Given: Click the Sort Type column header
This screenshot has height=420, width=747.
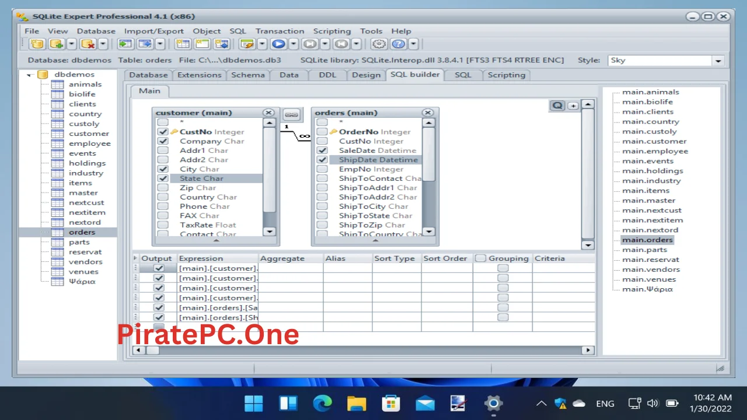Looking at the screenshot, I should coord(397,258).
